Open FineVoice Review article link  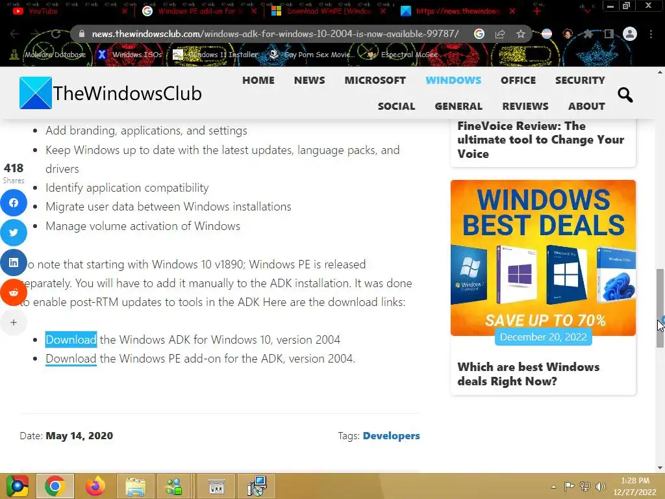[x=541, y=140]
